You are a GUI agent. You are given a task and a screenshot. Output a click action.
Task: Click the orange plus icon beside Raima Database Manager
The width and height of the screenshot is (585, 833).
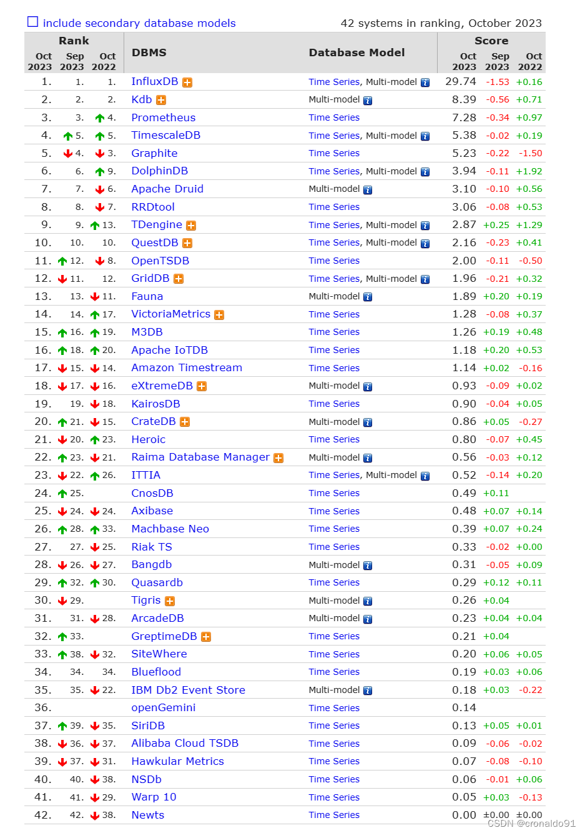click(278, 458)
